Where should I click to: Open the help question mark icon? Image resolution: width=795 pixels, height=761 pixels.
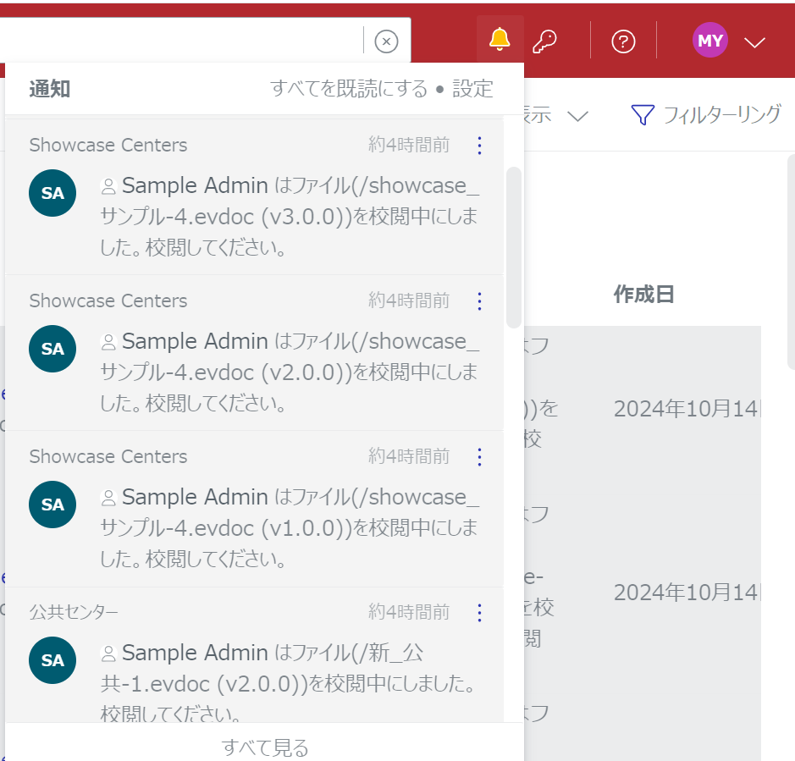click(623, 41)
